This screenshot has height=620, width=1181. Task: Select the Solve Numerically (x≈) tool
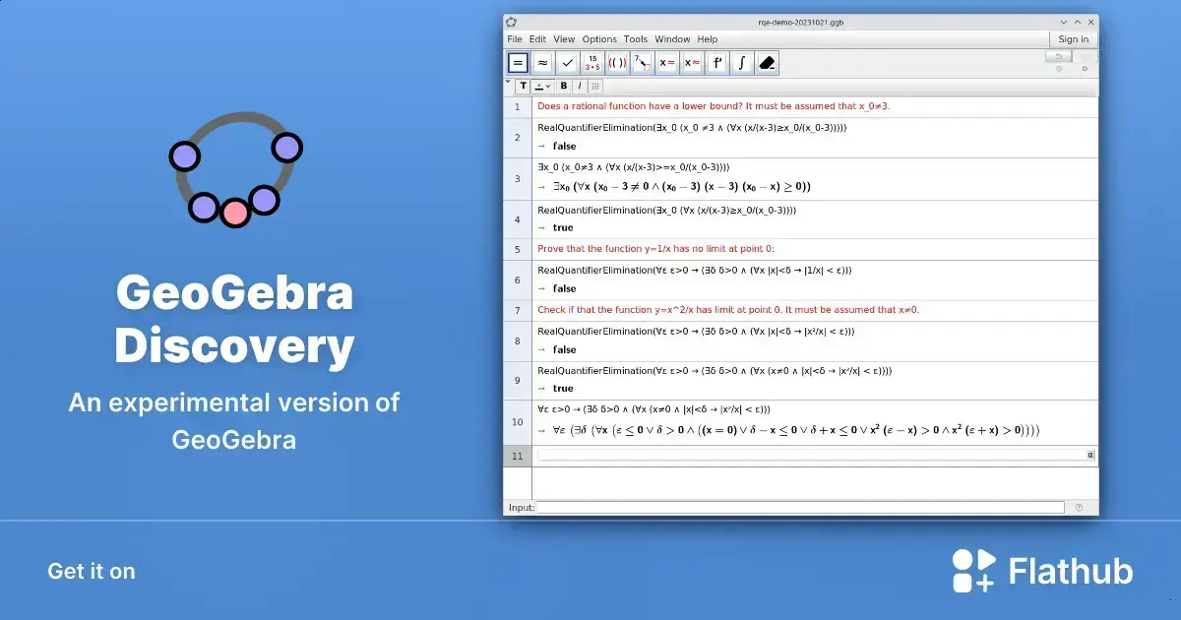pos(693,63)
